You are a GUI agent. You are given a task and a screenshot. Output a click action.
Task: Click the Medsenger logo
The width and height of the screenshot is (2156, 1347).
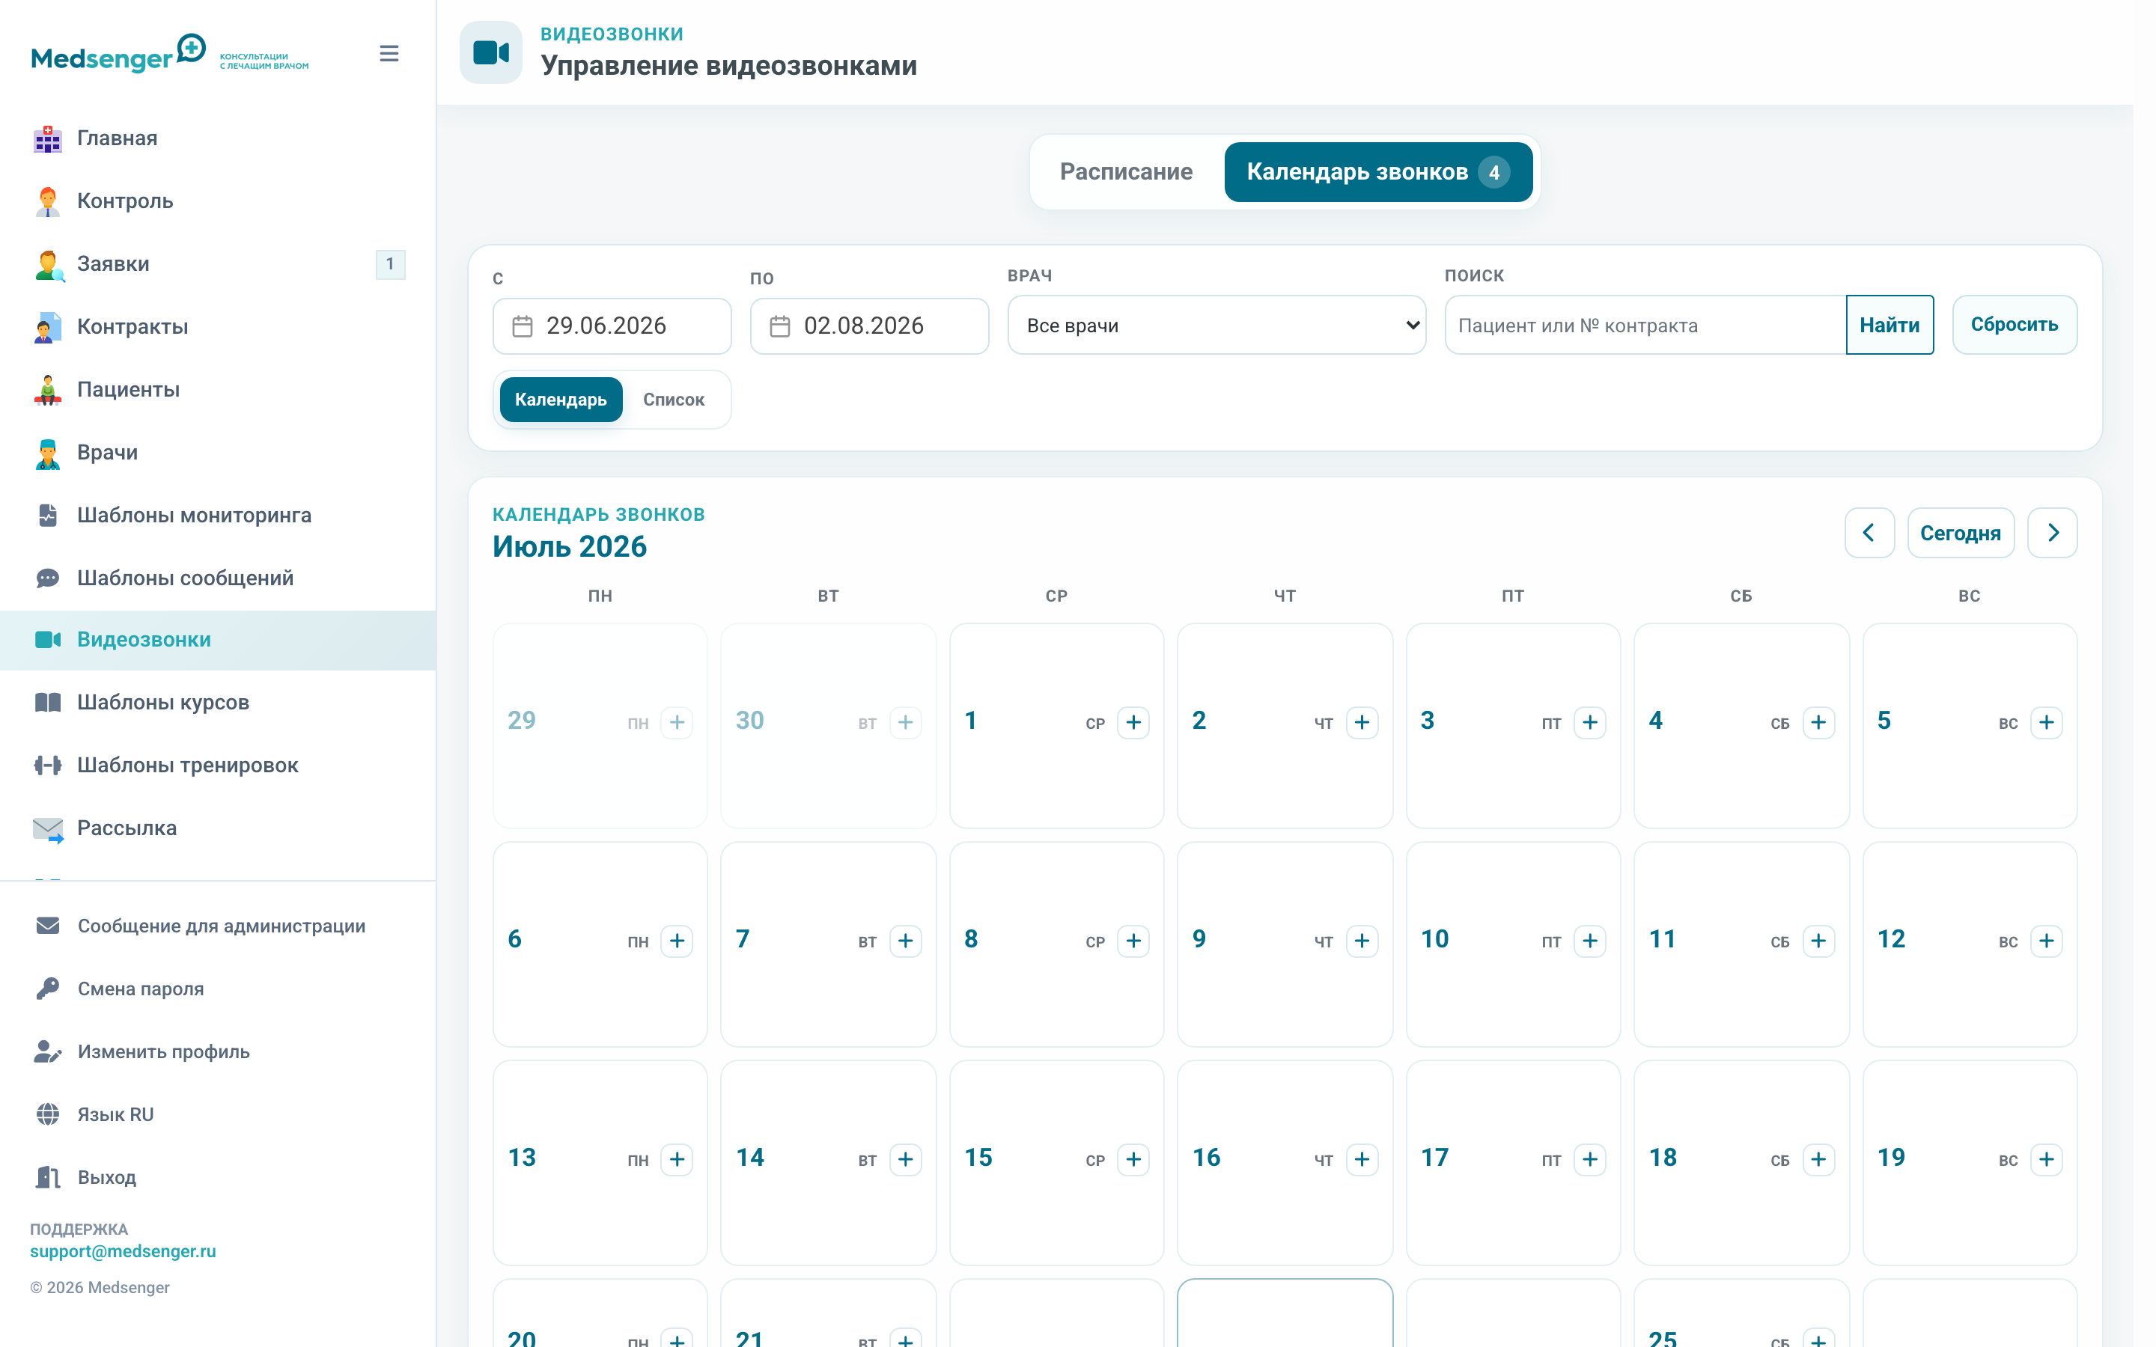click(x=169, y=53)
